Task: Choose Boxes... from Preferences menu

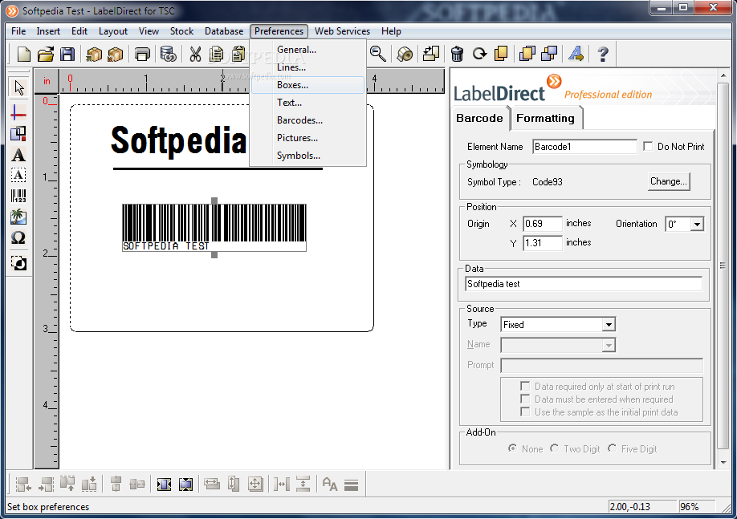Action: [x=307, y=85]
